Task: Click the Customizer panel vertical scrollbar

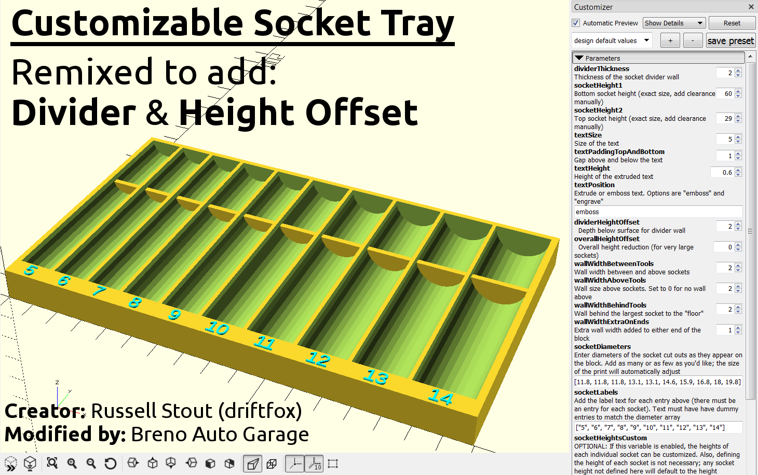Action: point(750,231)
